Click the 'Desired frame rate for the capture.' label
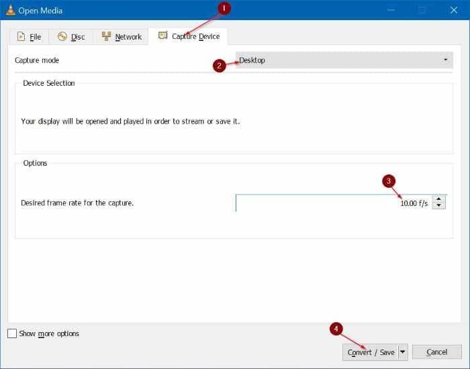 pyautogui.click(x=77, y=203)
